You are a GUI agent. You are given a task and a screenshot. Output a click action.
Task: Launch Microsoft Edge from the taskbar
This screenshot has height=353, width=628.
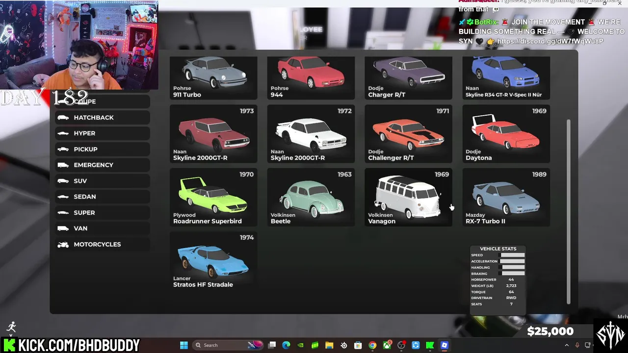click(287, 345)
